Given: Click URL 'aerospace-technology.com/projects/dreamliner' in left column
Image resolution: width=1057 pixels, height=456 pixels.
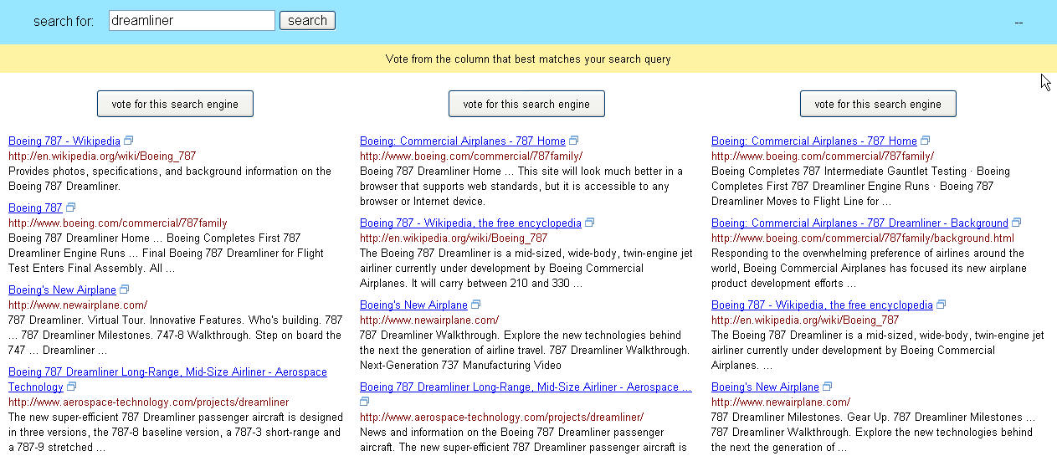Looking at the screenshot, I should tap(149, 402).
